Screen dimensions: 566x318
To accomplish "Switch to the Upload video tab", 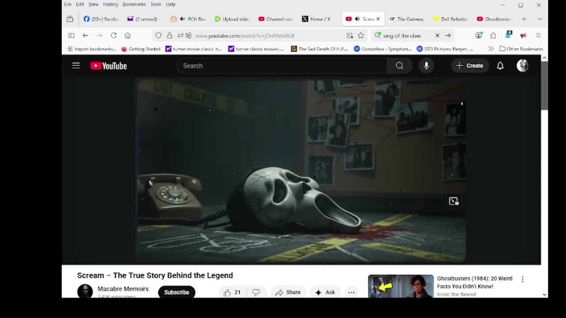I will [x=231, y=19].
